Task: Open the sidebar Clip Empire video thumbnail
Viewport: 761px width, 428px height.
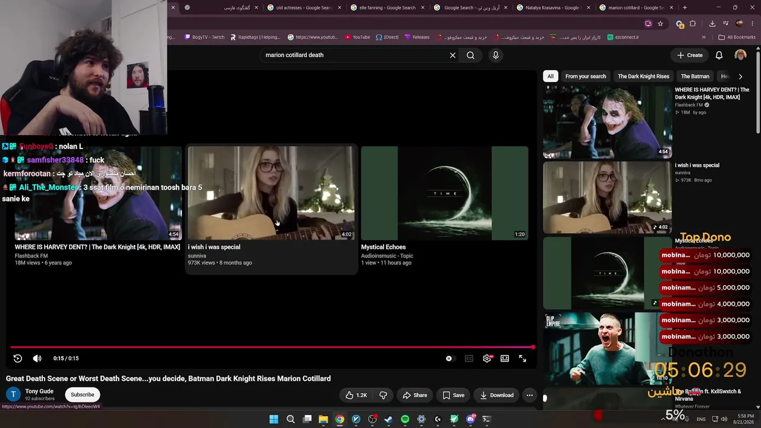Action: click(x=607, y=348)
